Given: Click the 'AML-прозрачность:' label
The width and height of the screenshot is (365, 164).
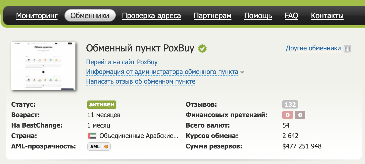Looking at the screenshot, I should (x=44, y=147).
